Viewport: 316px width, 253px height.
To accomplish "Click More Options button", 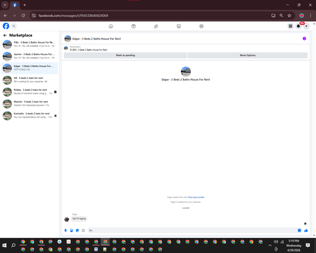I will tap(248, 55).
